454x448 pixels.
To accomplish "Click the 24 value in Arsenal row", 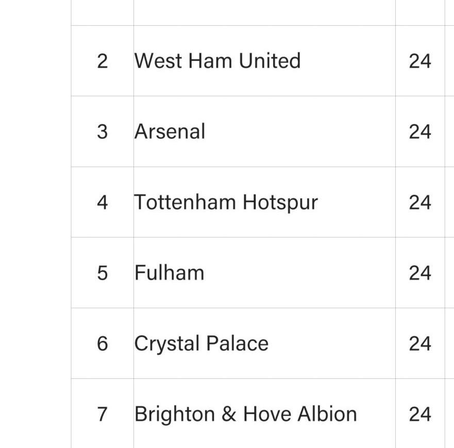I will (420, 132).
